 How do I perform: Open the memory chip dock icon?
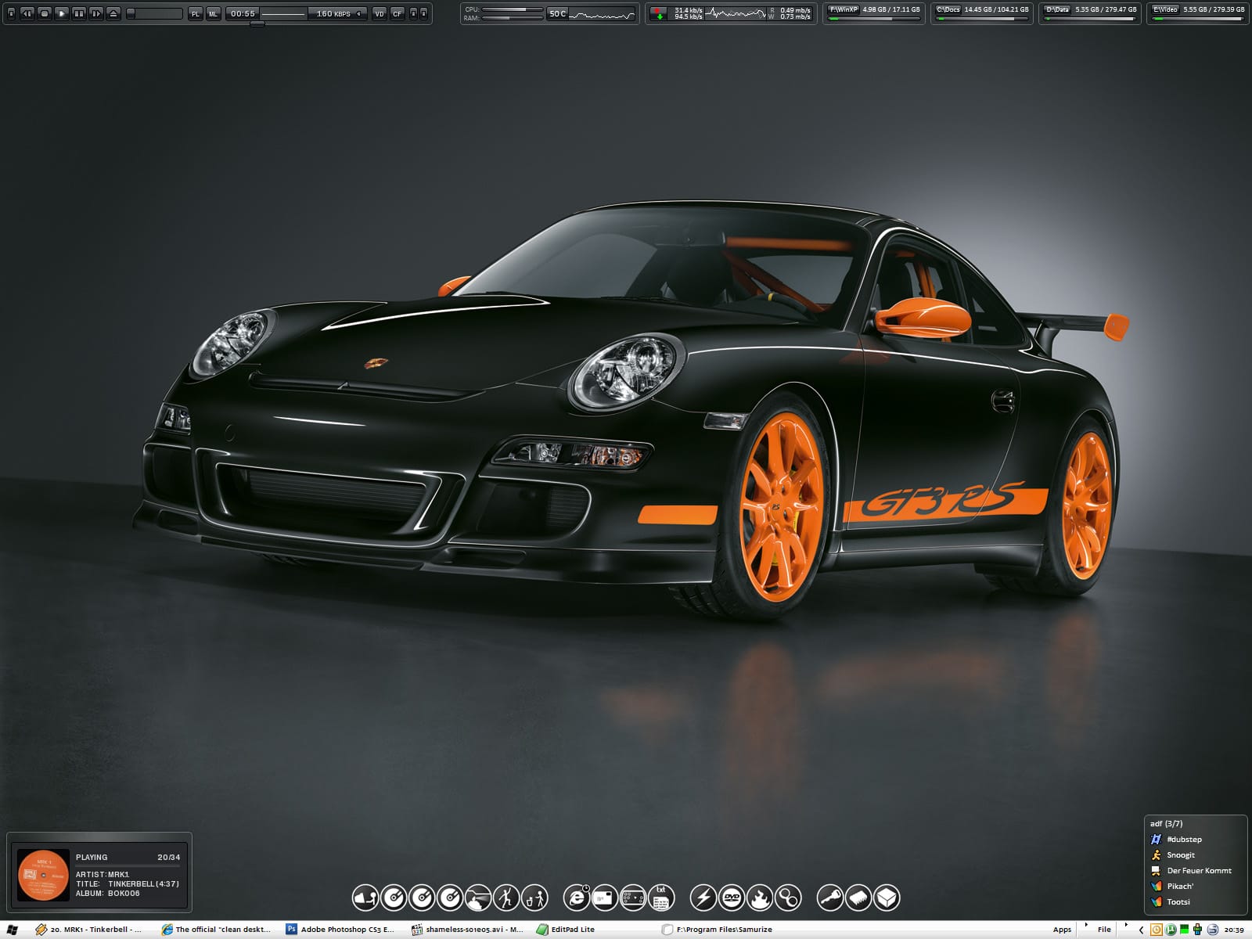[x=858, y=898]
